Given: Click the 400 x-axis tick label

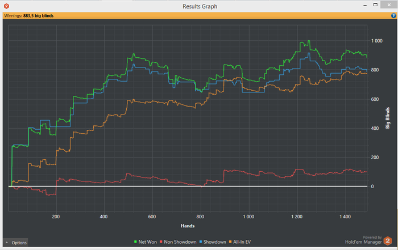Looking at the screenshot, I should pos(103,217).
